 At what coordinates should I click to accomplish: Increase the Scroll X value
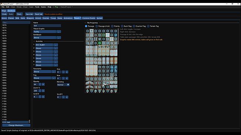click(43, 97)
